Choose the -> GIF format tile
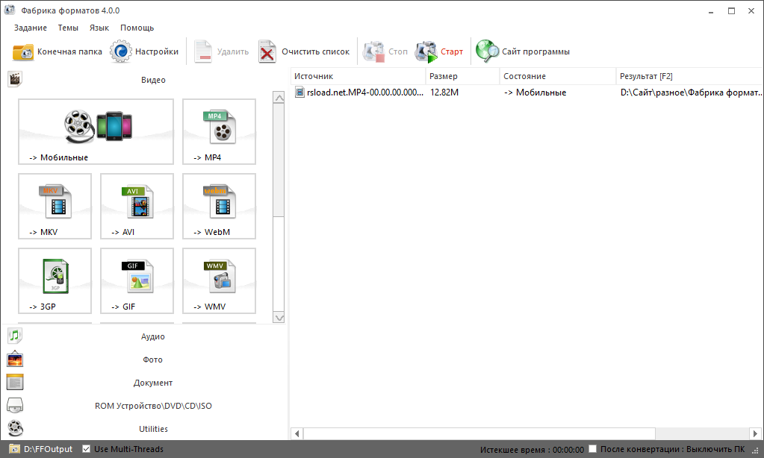Viewport: 764px width, 458px height. 137,280
